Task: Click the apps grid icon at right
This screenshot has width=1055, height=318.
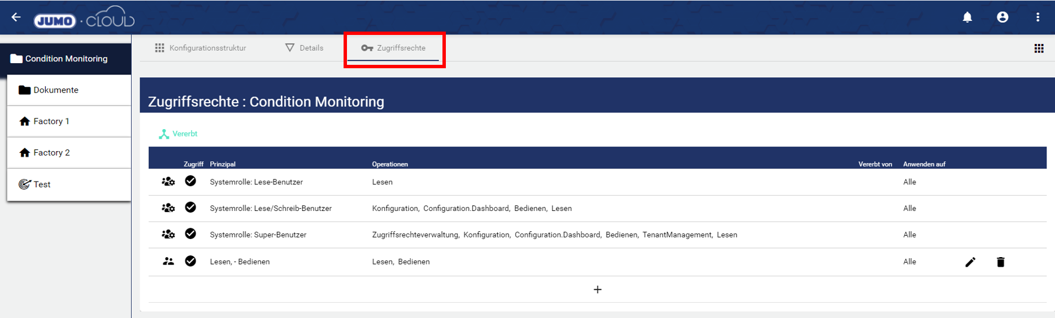Action: tap(1039, 48)
